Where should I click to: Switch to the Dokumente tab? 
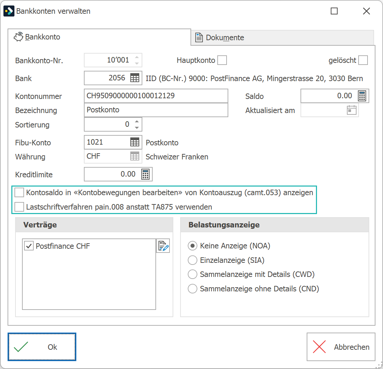pos(282,37)
